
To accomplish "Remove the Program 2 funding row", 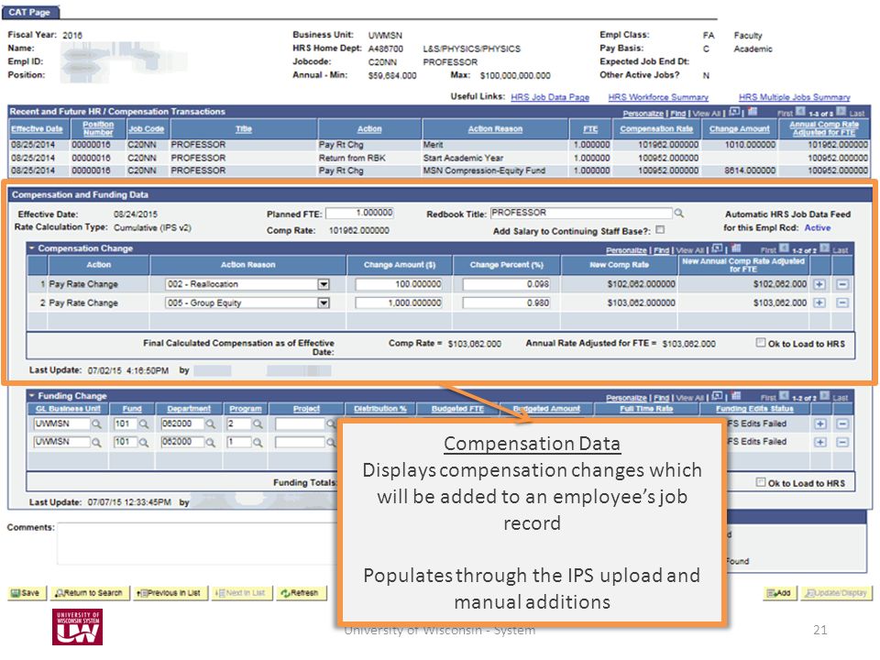I will [842, 424].
